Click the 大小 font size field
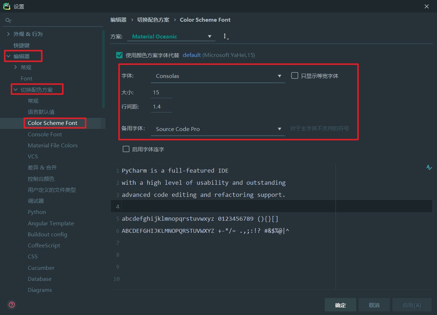 click(162, 93)
